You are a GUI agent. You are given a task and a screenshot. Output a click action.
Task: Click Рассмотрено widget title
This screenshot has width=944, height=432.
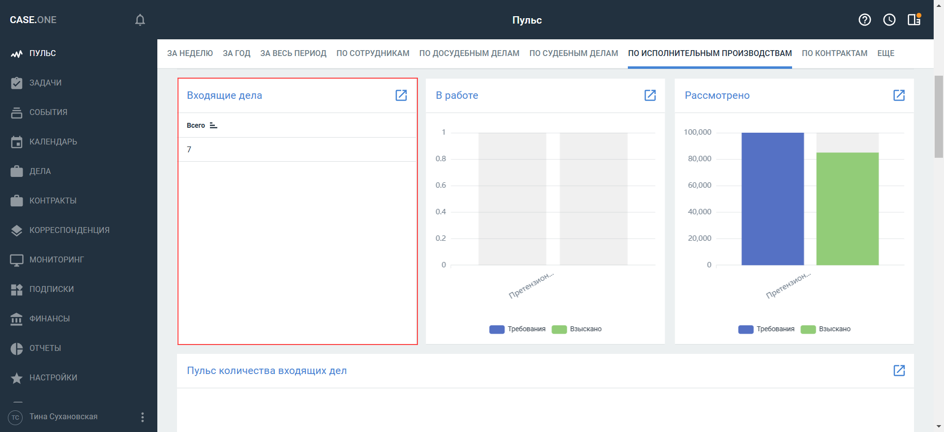[x=717, y=95]
